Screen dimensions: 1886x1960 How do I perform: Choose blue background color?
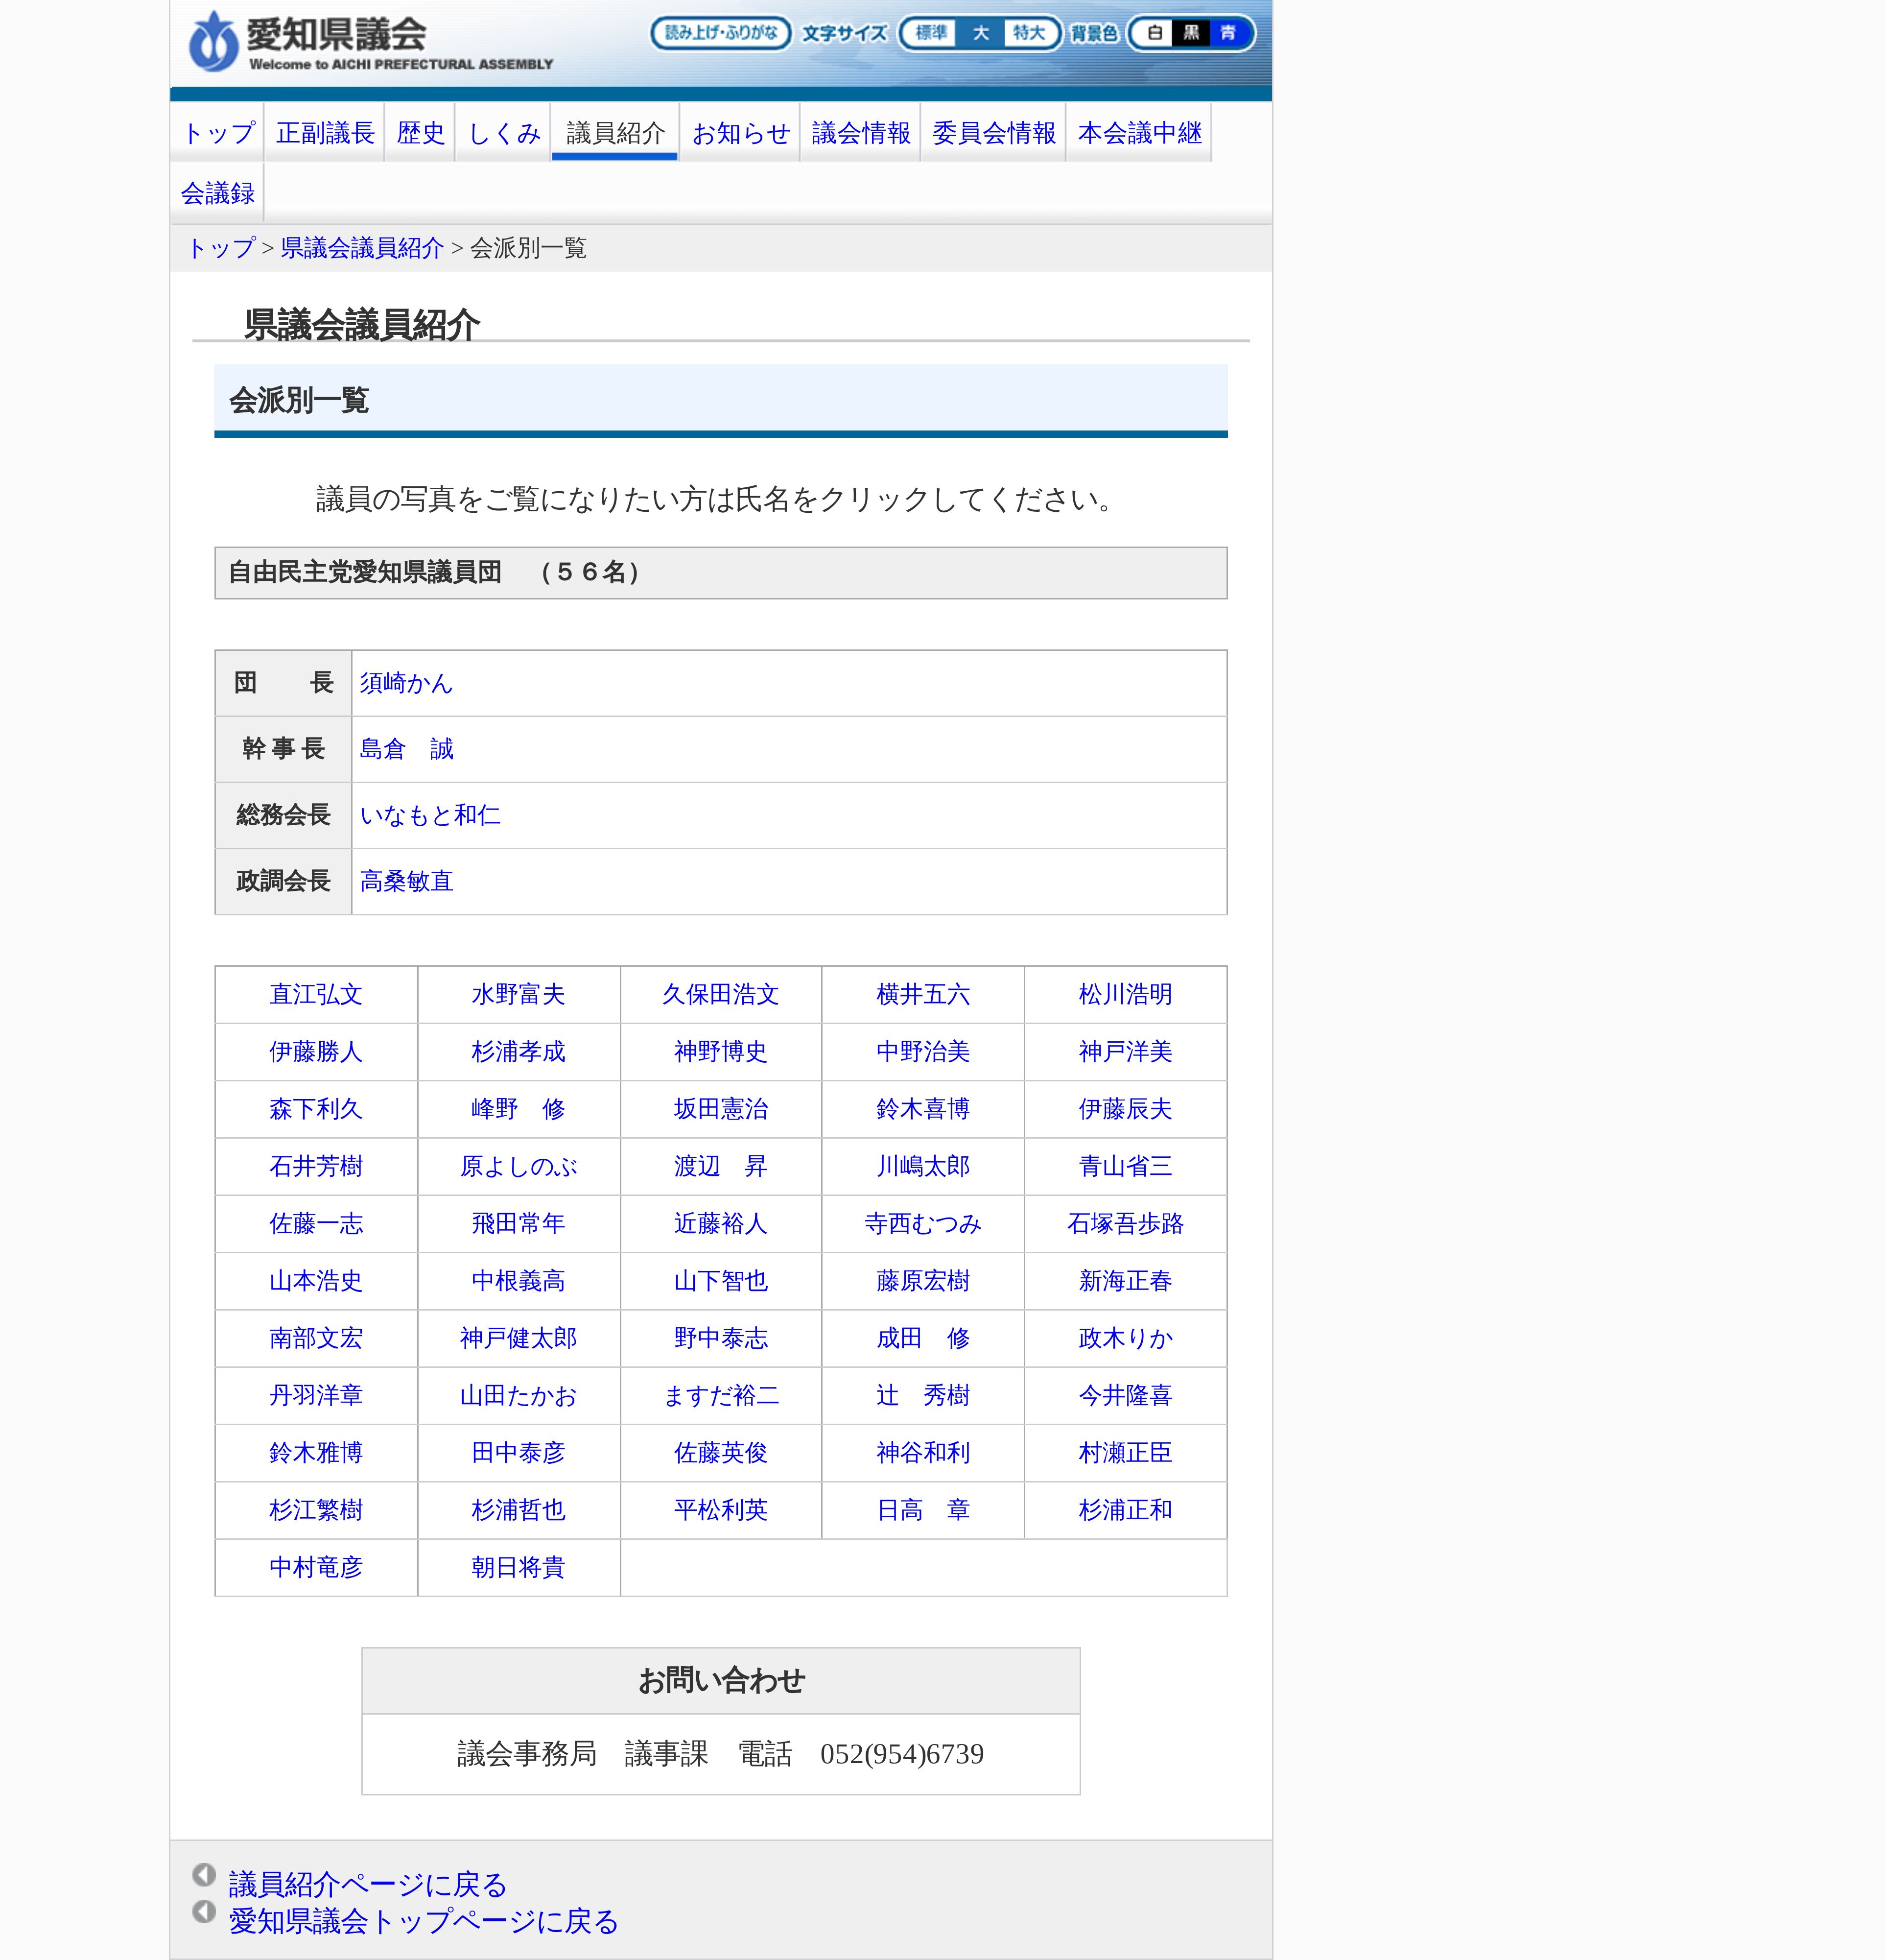click(1227, 33)
